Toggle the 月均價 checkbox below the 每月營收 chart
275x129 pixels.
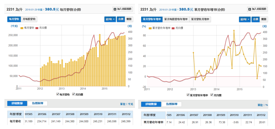click(74, 94)
